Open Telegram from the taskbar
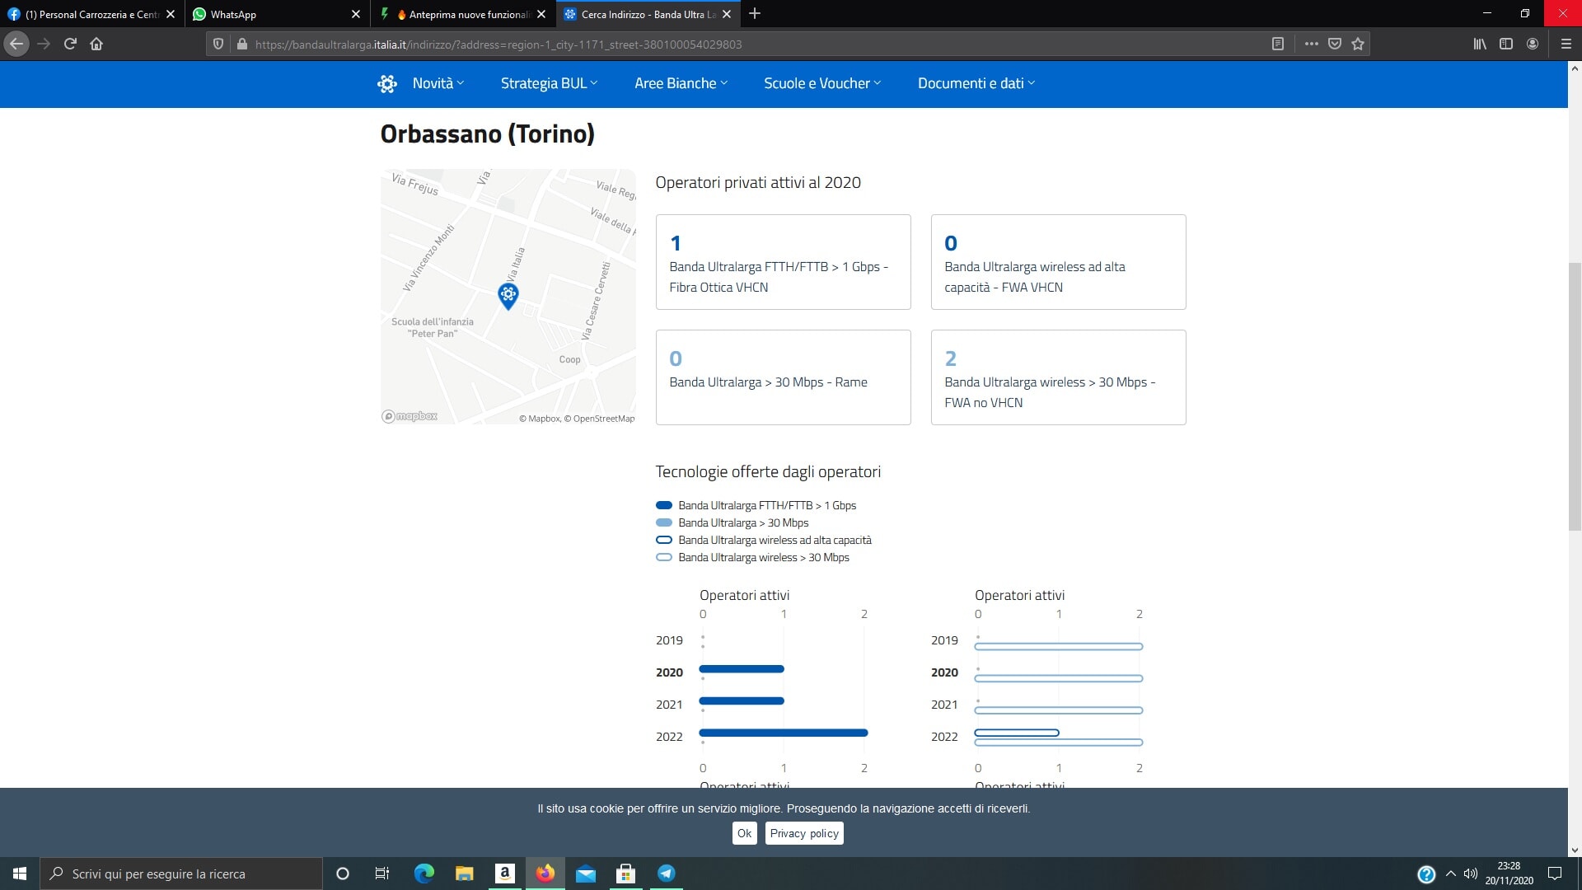1582x890 pixels. coord(666,874)
